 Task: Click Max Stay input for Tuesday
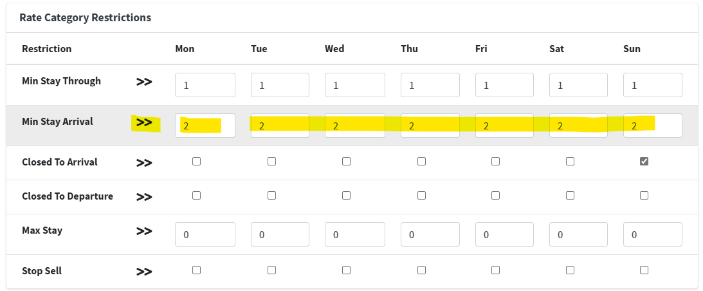pyautogui.click(x=280, y=235)
